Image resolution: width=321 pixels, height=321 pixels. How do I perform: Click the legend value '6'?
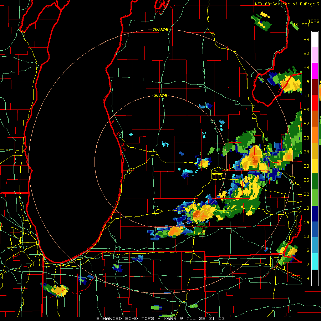point(308,250)
